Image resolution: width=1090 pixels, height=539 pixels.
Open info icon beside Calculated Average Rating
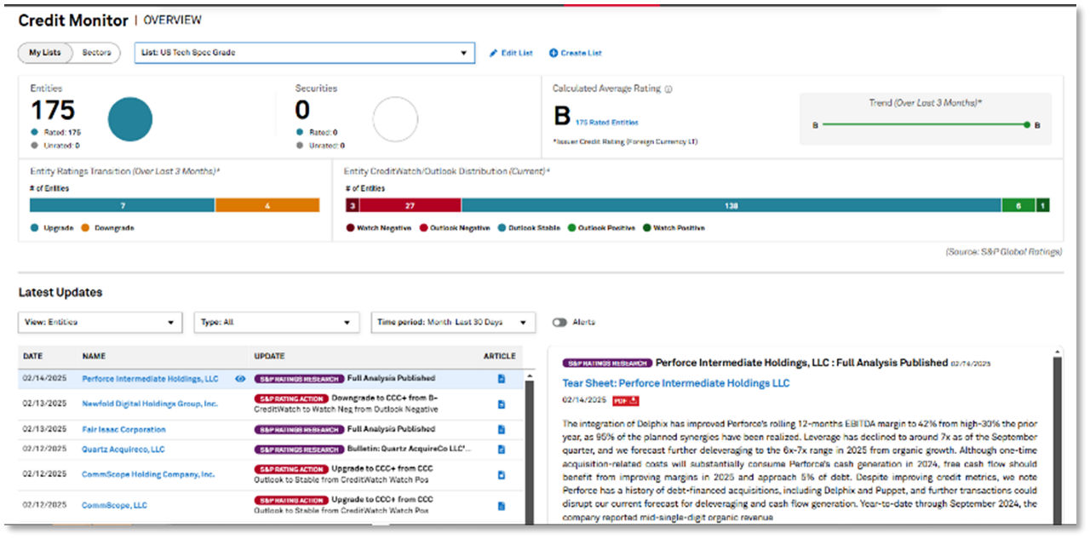(668, 89)
